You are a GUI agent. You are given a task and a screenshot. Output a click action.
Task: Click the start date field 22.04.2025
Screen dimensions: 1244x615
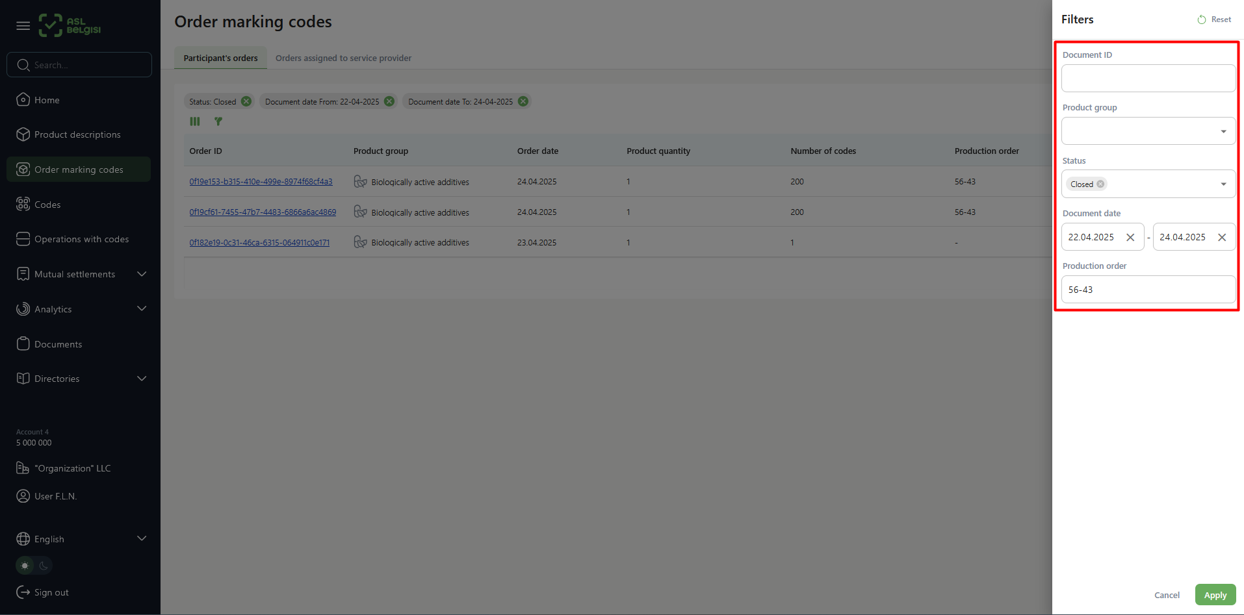(x=1103, y=237)
